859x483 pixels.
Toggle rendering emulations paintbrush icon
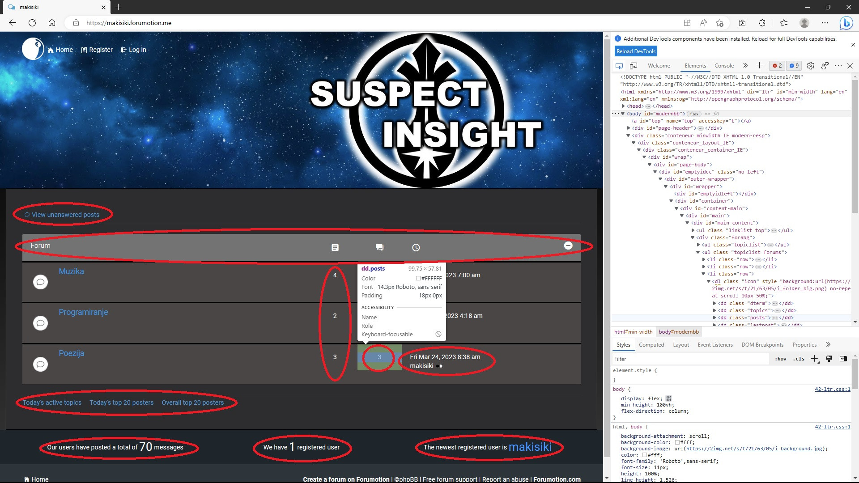tap(829, 359)
